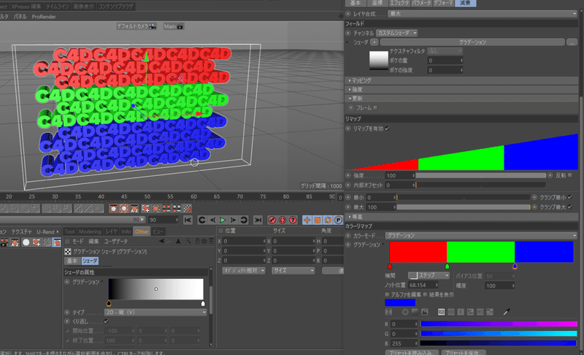Open チャンネル カスタムシェーダ dropdown

pyautogui.click(x=396, y=33)
